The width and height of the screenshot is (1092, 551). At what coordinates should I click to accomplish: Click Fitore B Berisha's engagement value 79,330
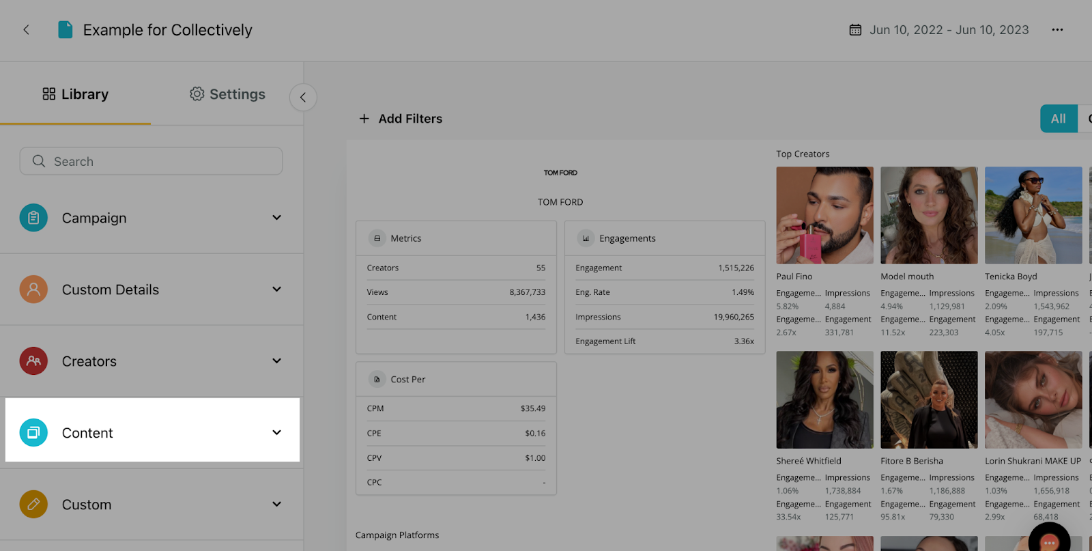pyautogui.click(x=941, y=517)
